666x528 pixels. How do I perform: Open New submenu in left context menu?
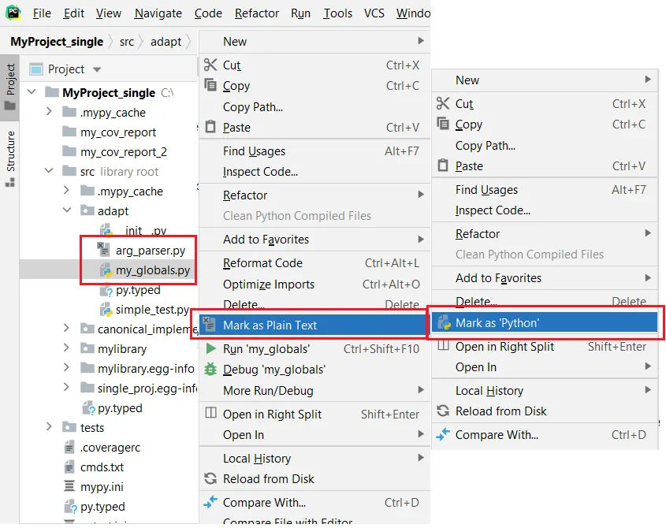click(314, 42)
